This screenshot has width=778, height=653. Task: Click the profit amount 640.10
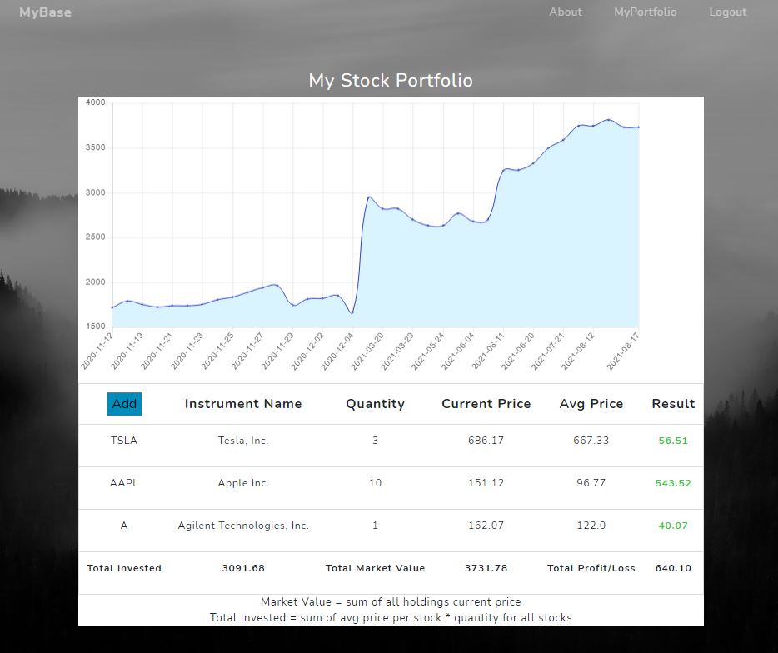673,568
